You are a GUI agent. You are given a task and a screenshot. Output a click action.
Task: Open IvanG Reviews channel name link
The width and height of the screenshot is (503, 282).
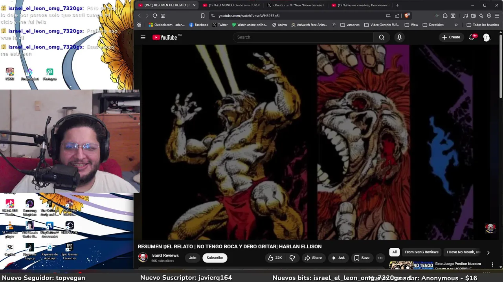coord(165,255)
